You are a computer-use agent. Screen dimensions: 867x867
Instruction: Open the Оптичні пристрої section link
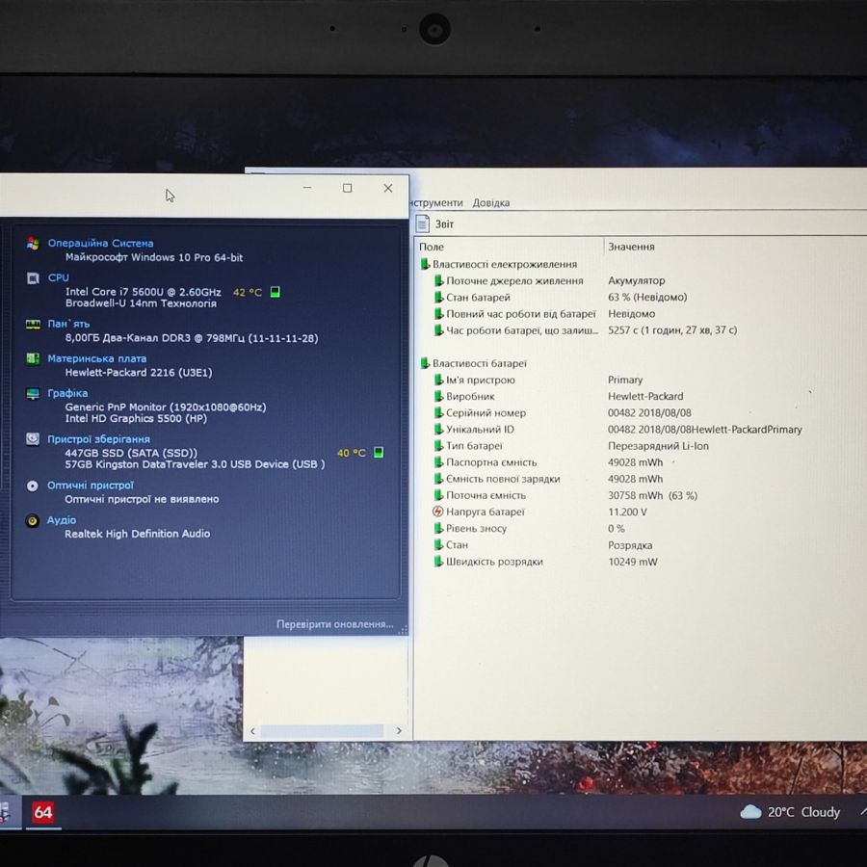(91, 486)
